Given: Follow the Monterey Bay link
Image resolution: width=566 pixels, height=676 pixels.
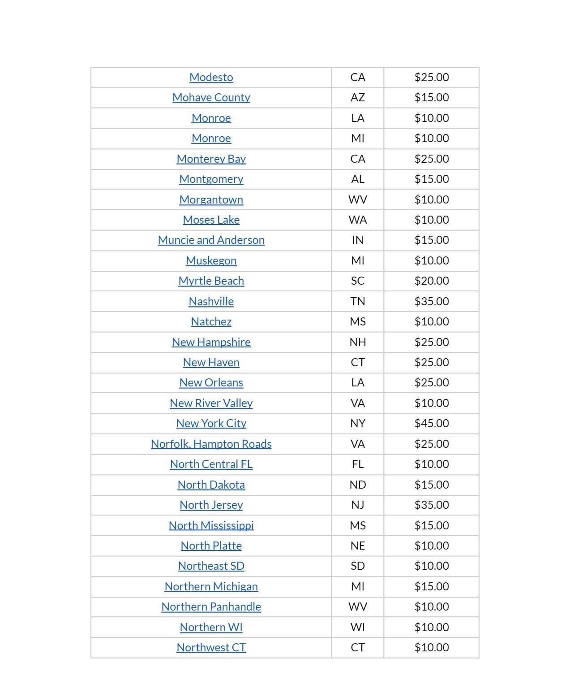Looking at the screenshot, I should click(x=211, y=159).
